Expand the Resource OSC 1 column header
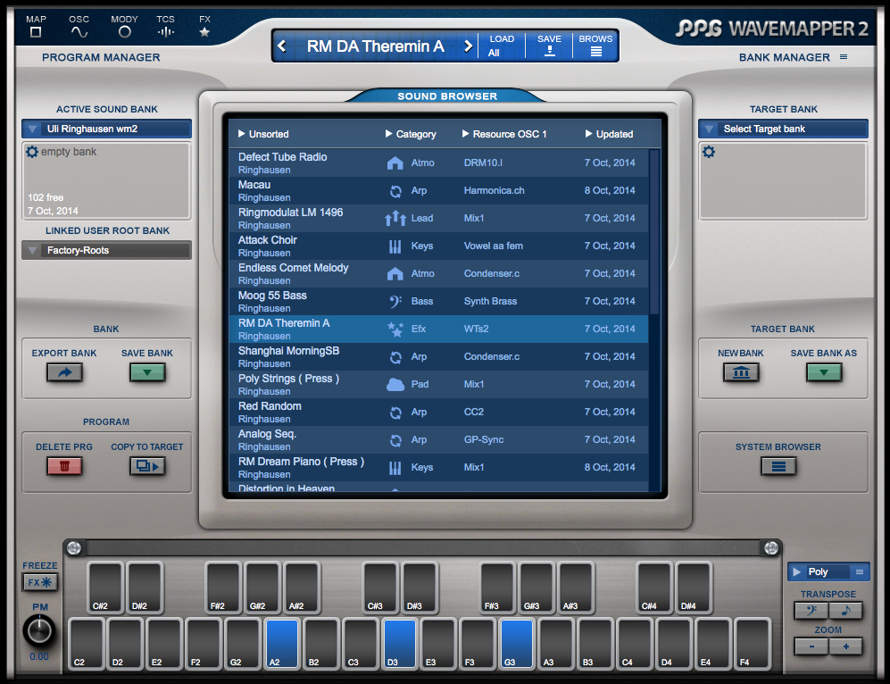890x684 pixels. (504, 134)
